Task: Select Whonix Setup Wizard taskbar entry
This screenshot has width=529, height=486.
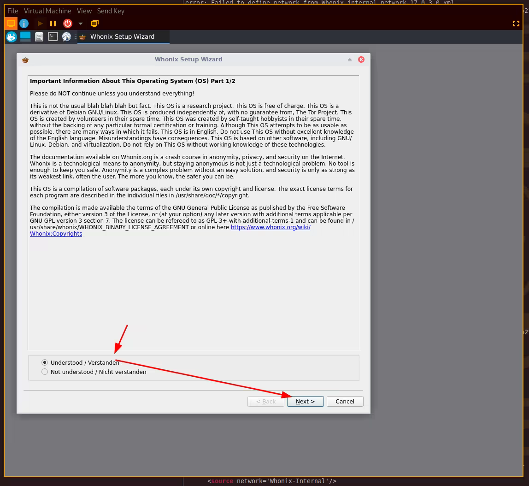Action: point(123,36)
